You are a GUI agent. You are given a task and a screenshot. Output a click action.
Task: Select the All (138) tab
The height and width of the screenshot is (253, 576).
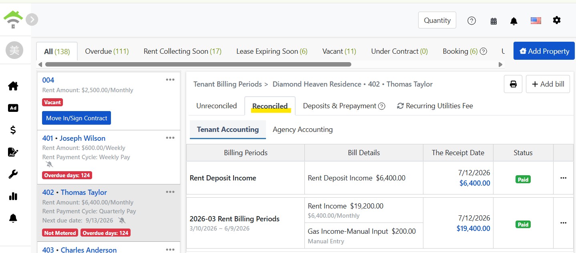coord(57,51)
